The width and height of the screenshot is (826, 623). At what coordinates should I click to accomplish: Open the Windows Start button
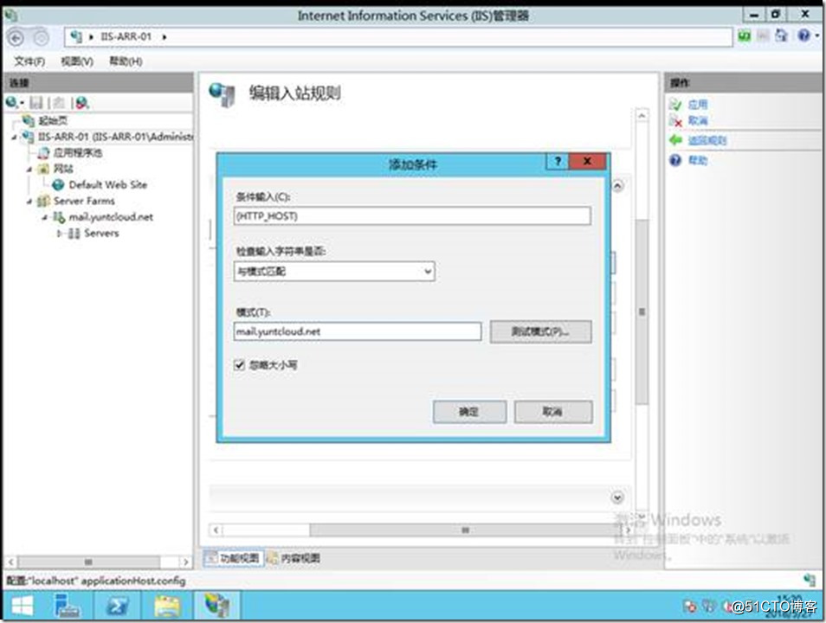point(23,606)
